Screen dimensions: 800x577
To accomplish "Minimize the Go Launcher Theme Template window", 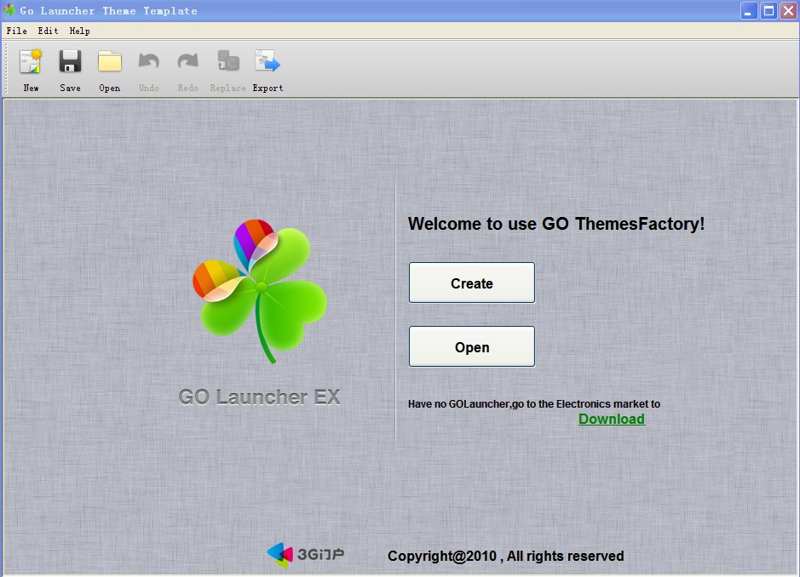I will pos(749,11).
